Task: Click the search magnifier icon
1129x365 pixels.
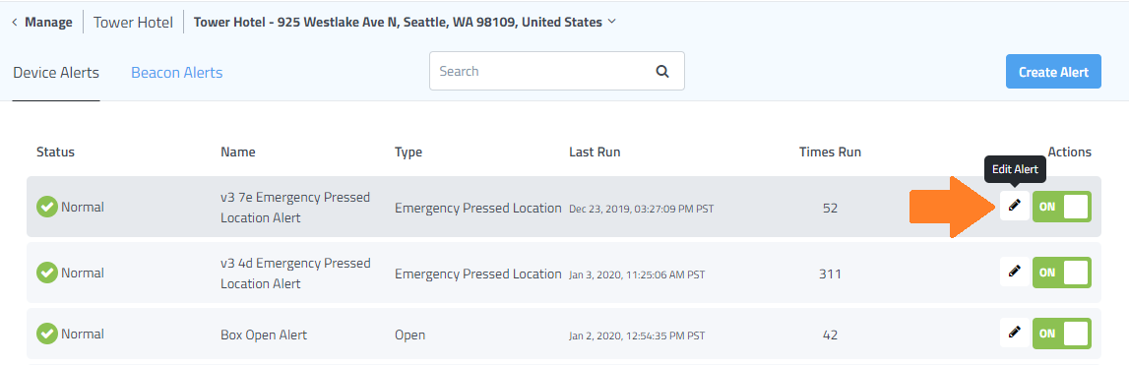Action: click(x=661, y=71)
